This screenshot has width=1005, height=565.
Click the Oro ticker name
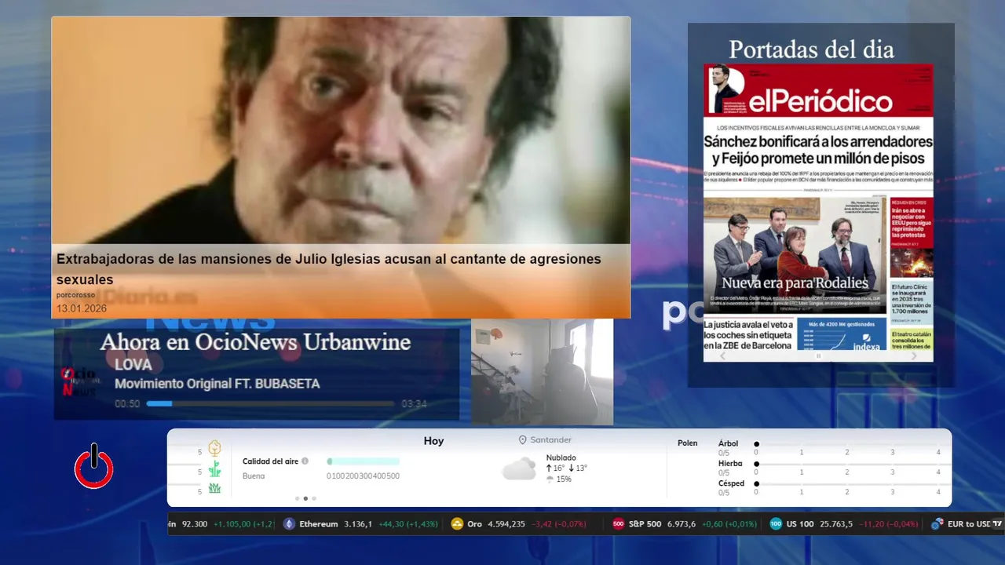click(x=474, y=524)
